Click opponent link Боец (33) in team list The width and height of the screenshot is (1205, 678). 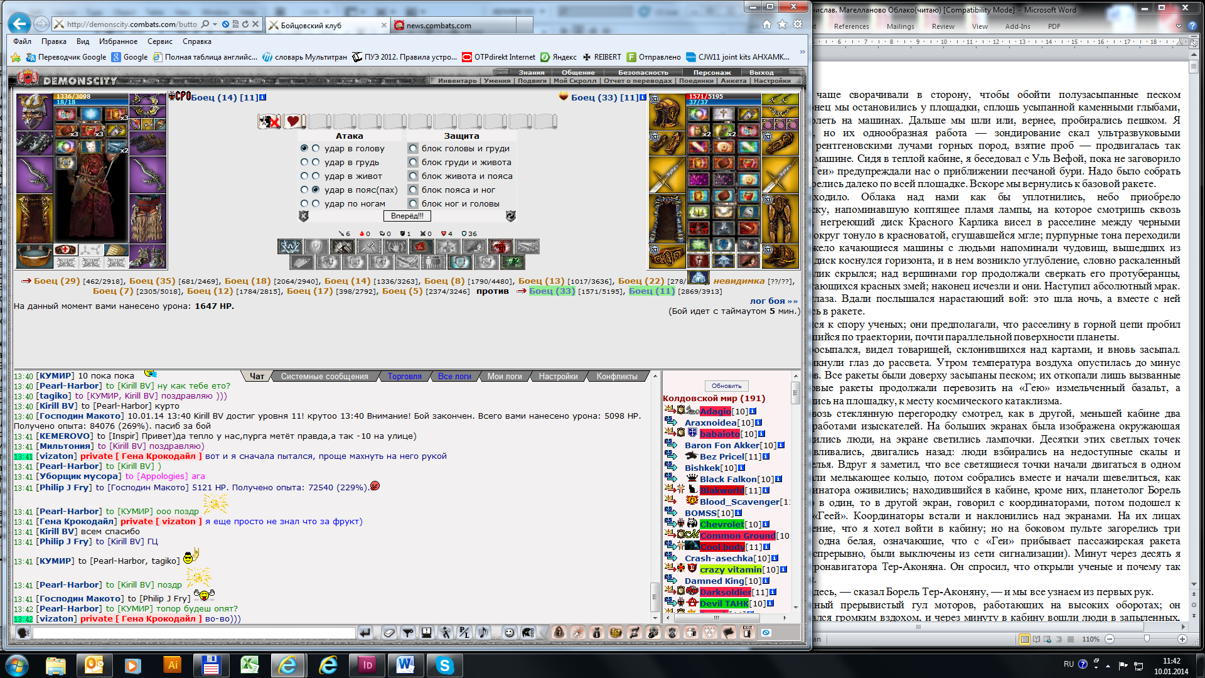(552, 291)
